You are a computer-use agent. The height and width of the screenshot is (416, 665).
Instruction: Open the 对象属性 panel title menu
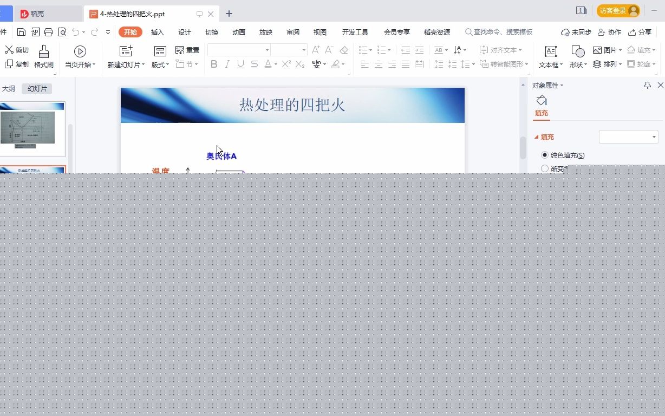(x=547, y=85)
